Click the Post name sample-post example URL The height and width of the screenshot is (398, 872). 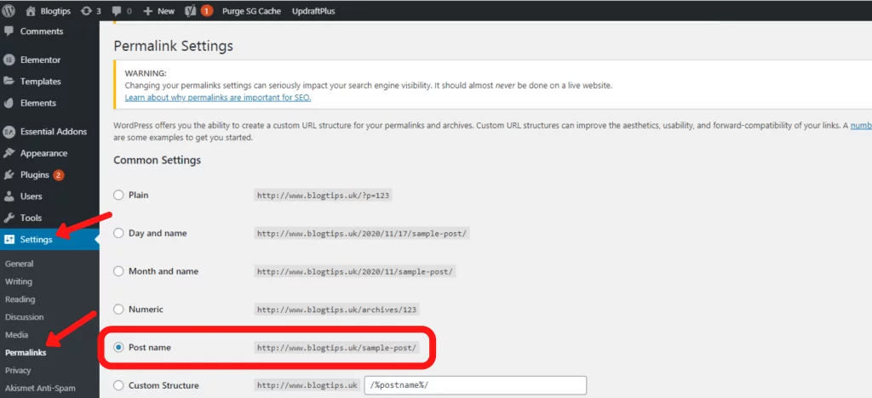pos(336,348)
